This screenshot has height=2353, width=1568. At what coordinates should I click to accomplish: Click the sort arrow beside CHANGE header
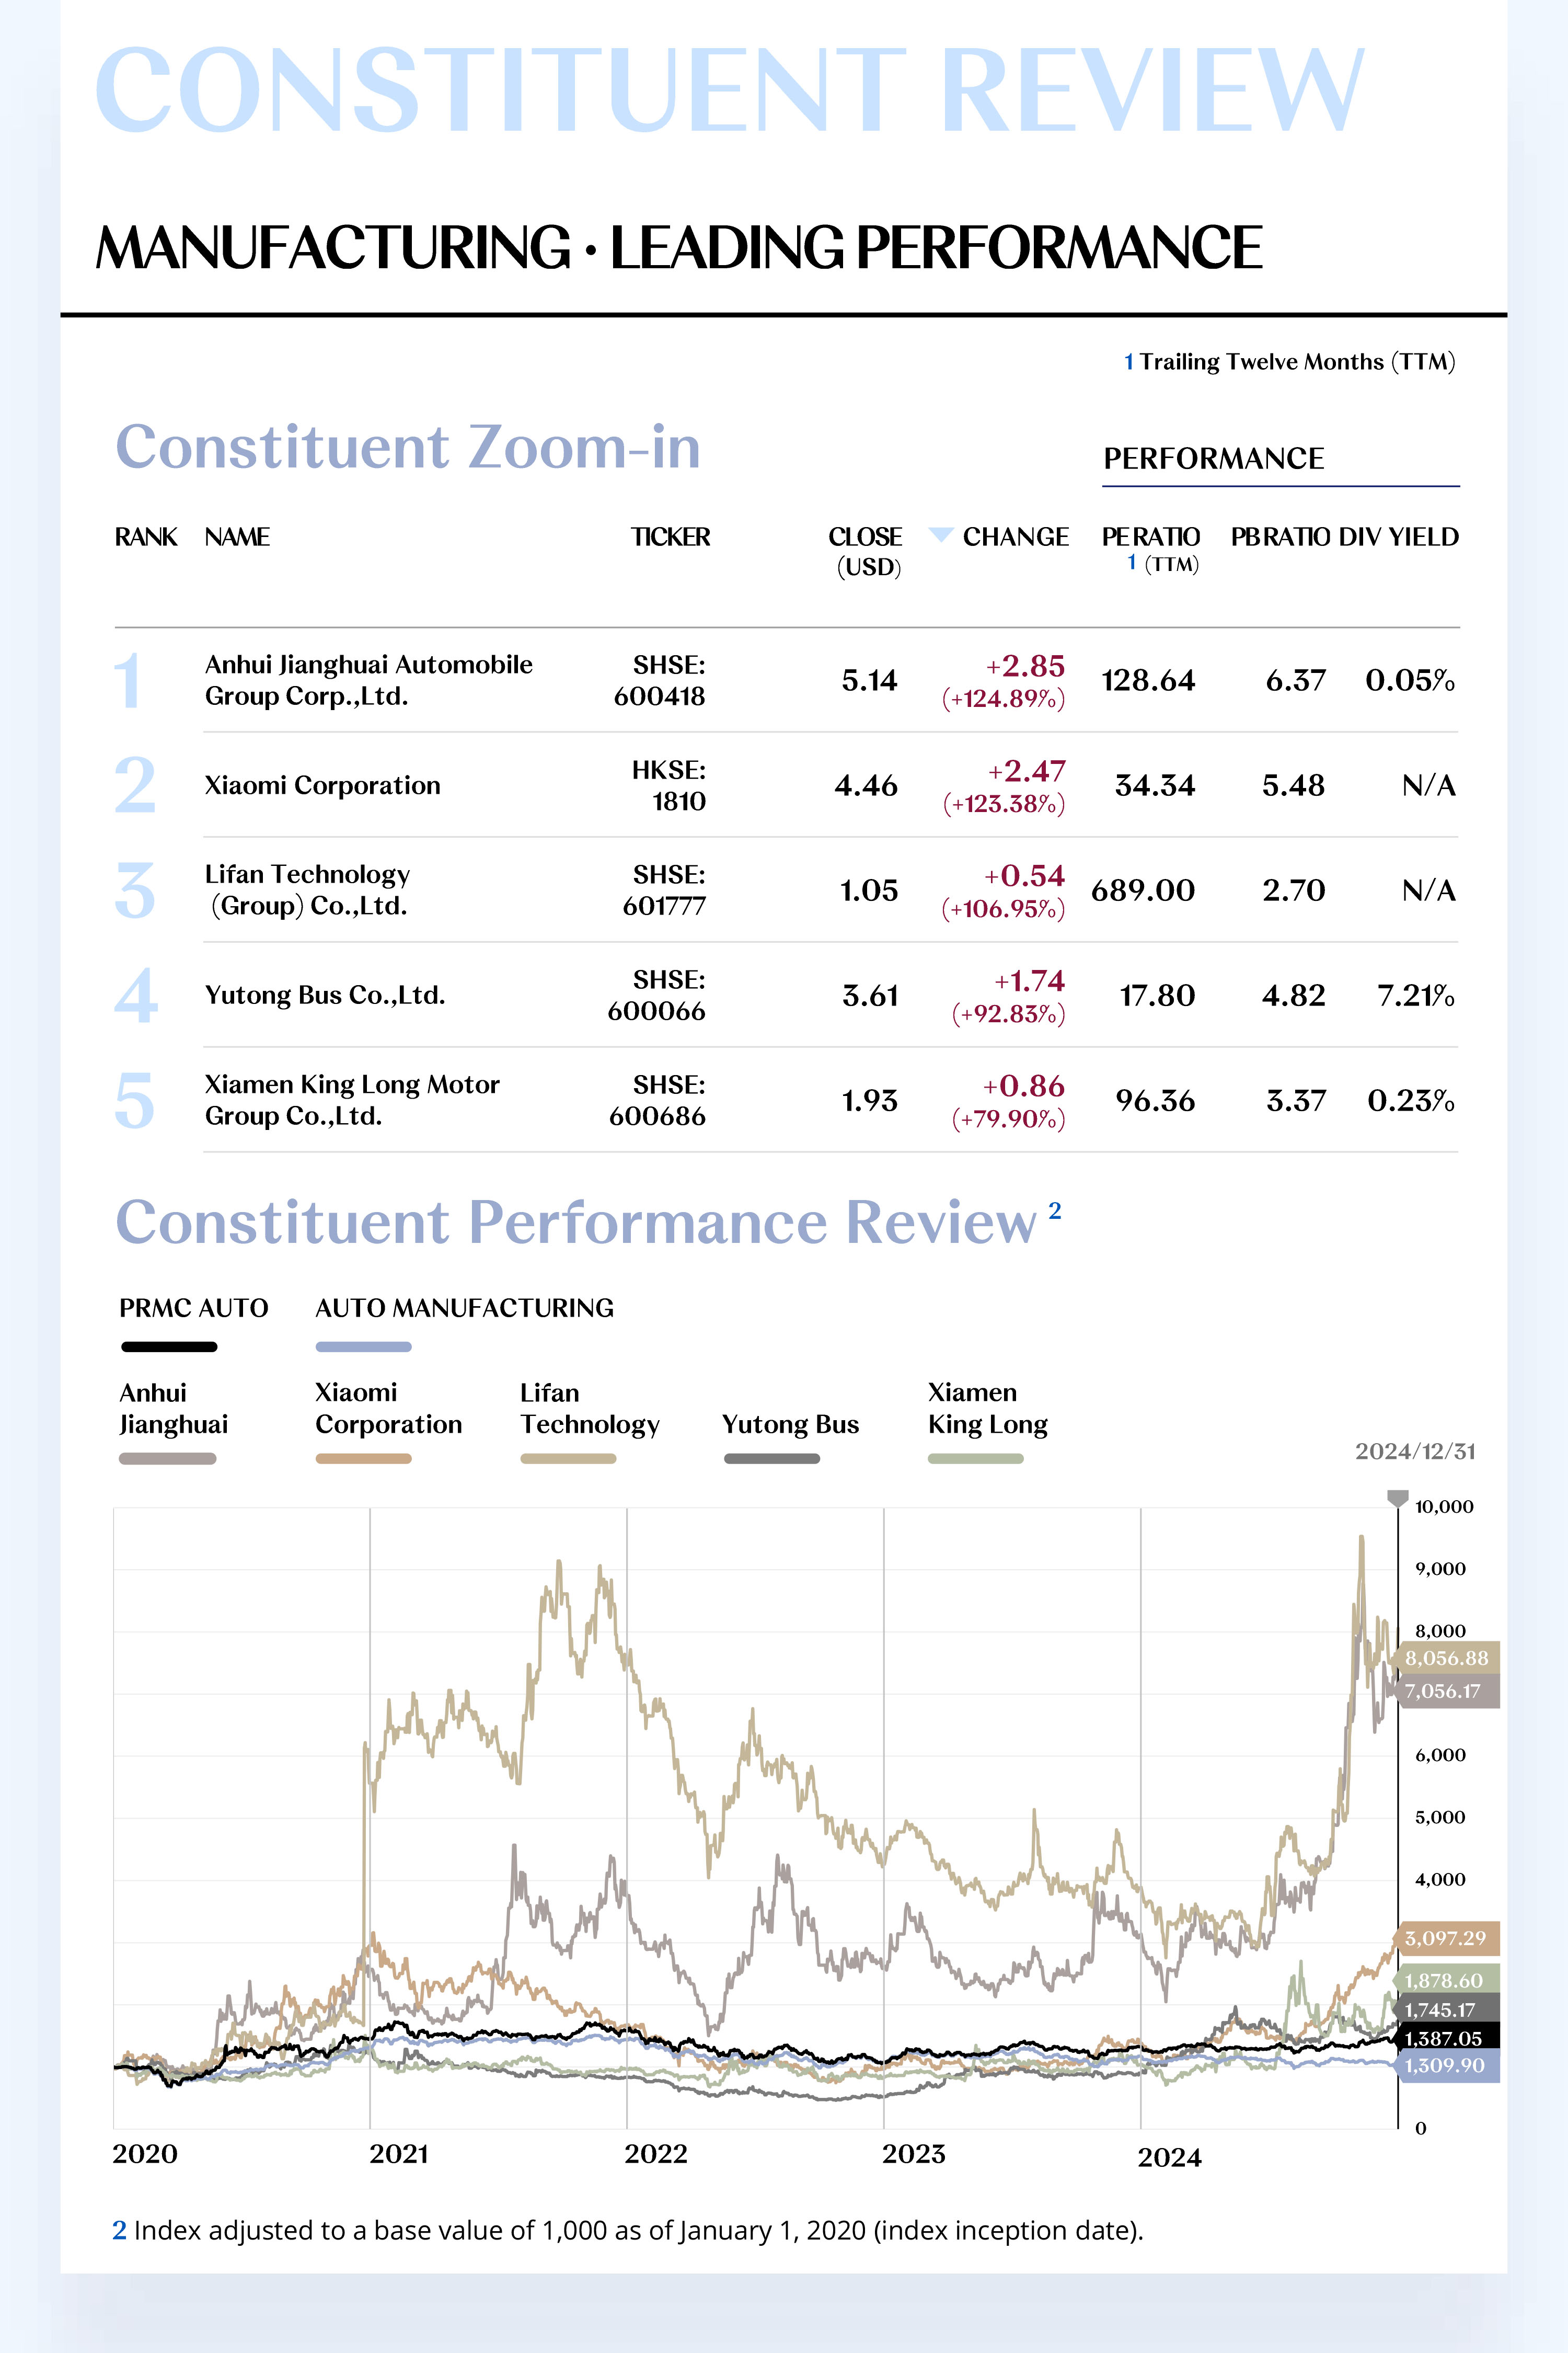click(940, 534)
